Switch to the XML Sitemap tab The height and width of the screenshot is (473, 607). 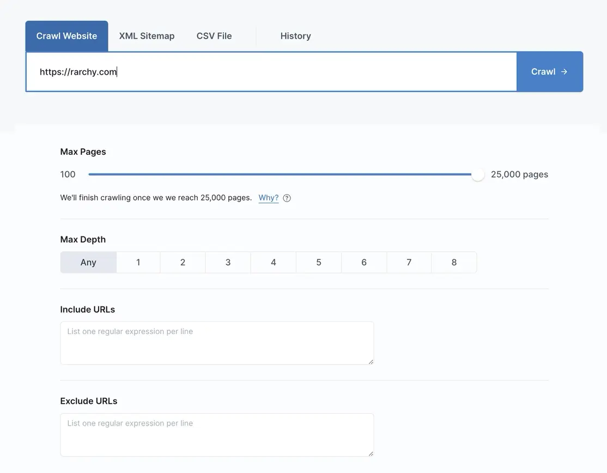[147, 36]
